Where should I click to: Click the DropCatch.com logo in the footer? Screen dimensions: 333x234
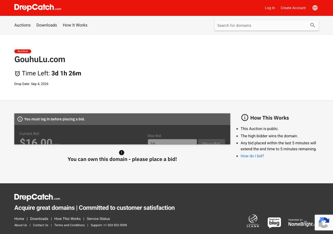(x=37, y=197)
